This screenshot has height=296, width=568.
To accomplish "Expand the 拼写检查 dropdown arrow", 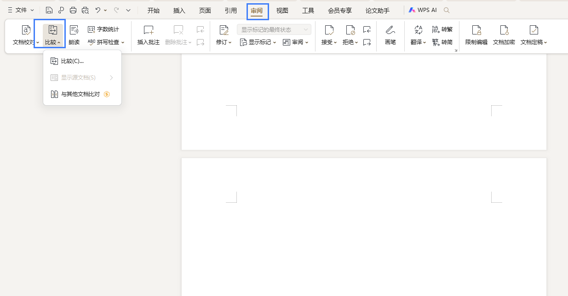I will pos(123,42).
